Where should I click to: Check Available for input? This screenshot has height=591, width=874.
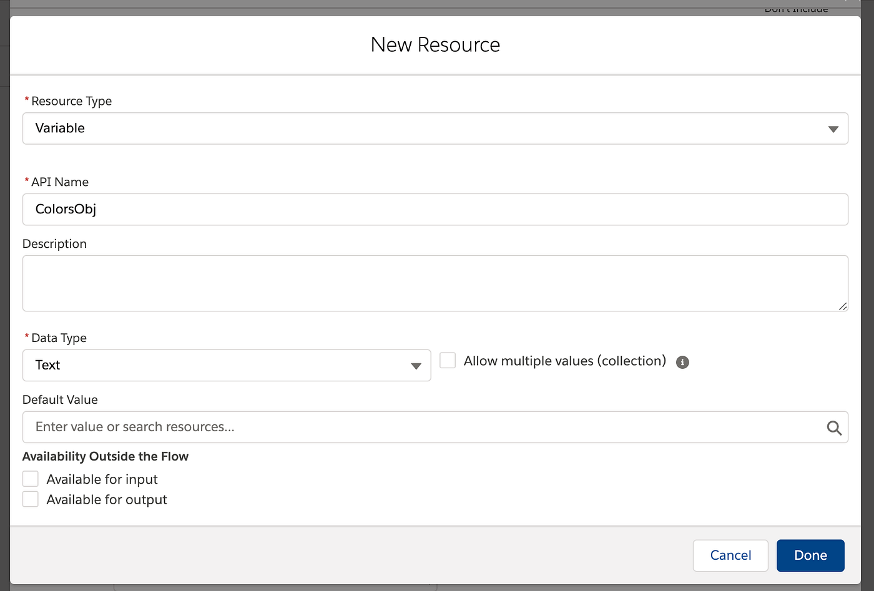[31, 479]
